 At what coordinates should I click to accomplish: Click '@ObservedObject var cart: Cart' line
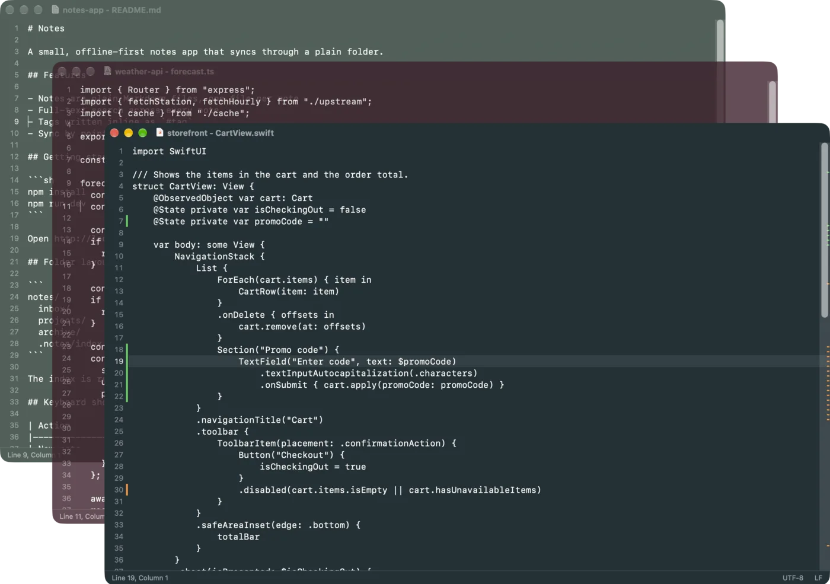click(233, 198)
